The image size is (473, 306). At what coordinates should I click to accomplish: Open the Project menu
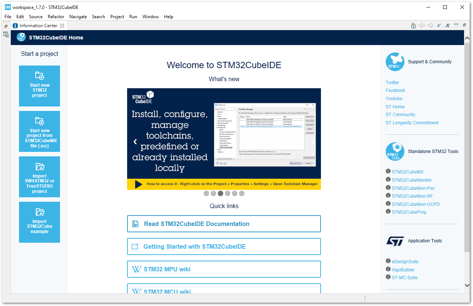tap(117, 17)
